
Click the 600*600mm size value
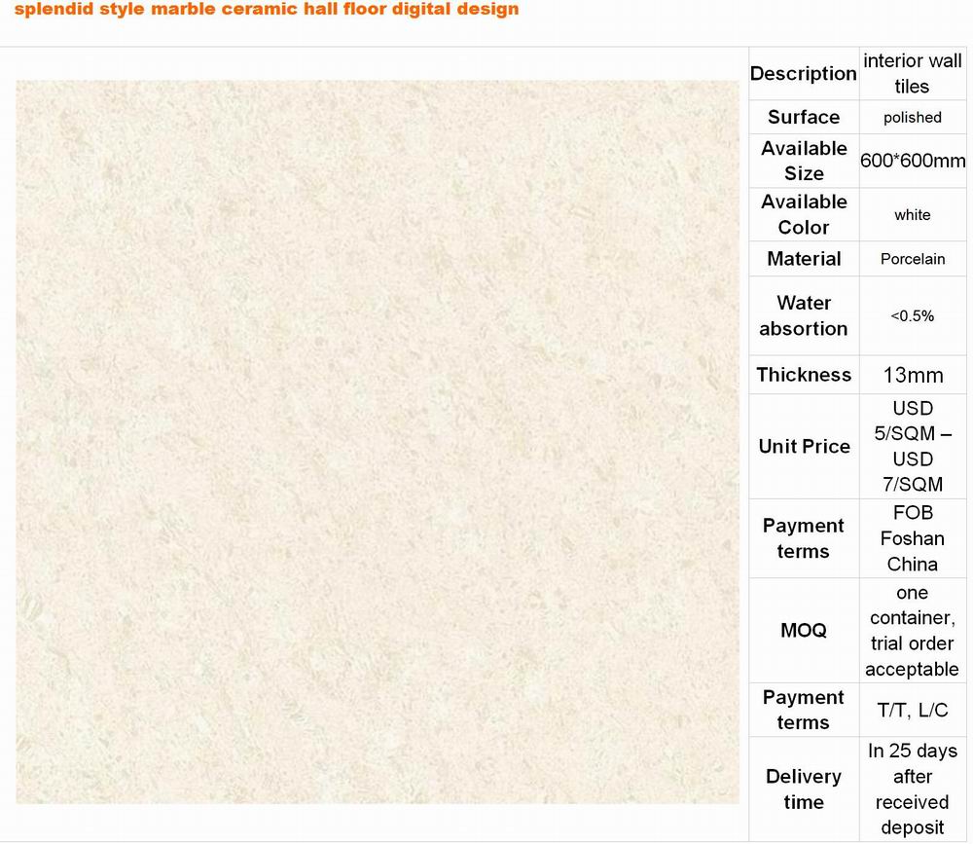tap(912, 161)
